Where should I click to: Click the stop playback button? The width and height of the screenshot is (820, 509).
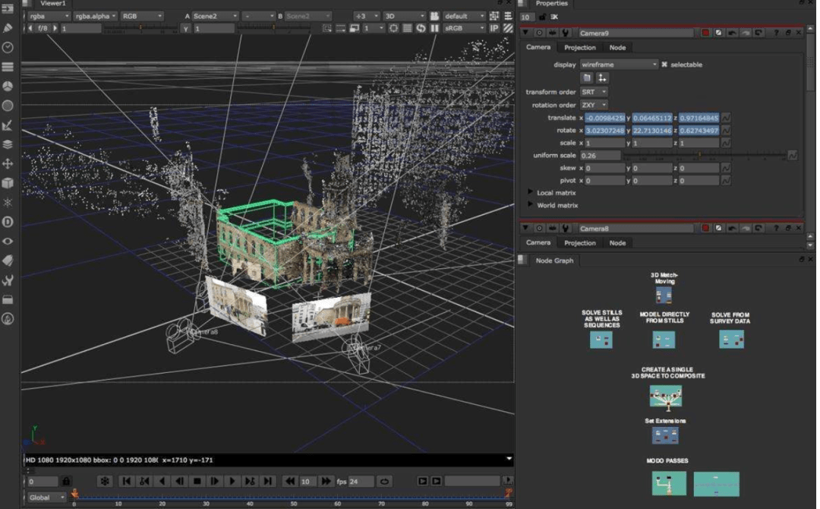pyautogui.click(x=197, y=482)
